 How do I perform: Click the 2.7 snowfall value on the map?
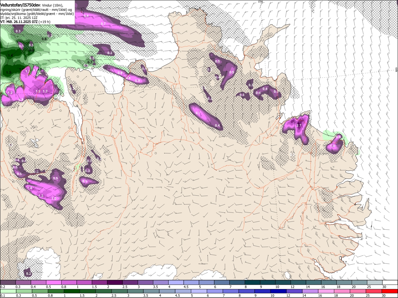point(299,125)
